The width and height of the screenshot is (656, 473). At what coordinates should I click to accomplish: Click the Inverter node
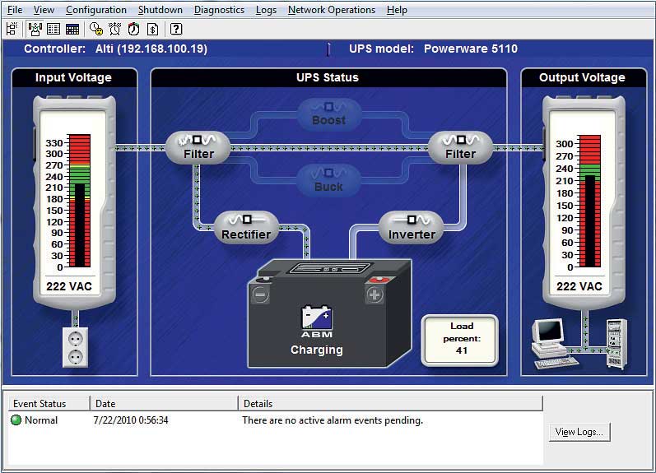pyautogui.click(x=412, y=228)
